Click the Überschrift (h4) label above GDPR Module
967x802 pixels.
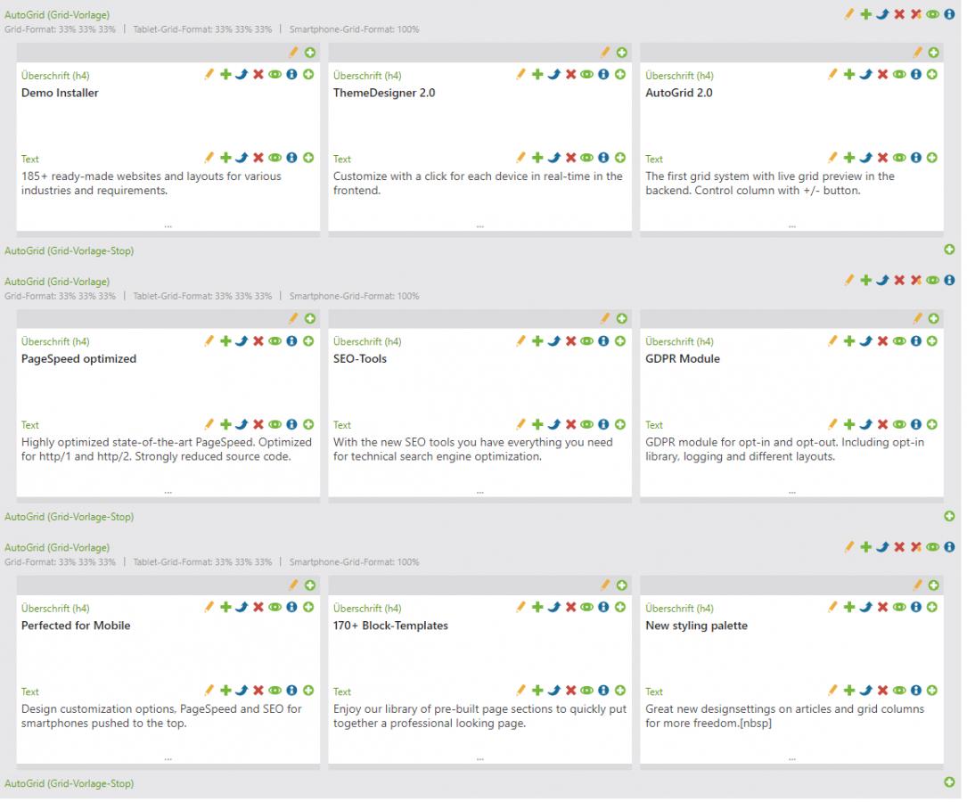[679, 342]
